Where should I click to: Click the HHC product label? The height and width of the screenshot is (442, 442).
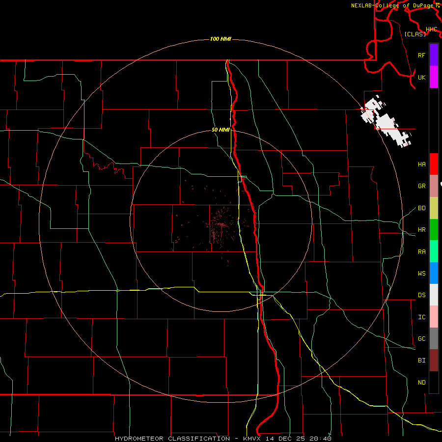[x=432, y=29]
